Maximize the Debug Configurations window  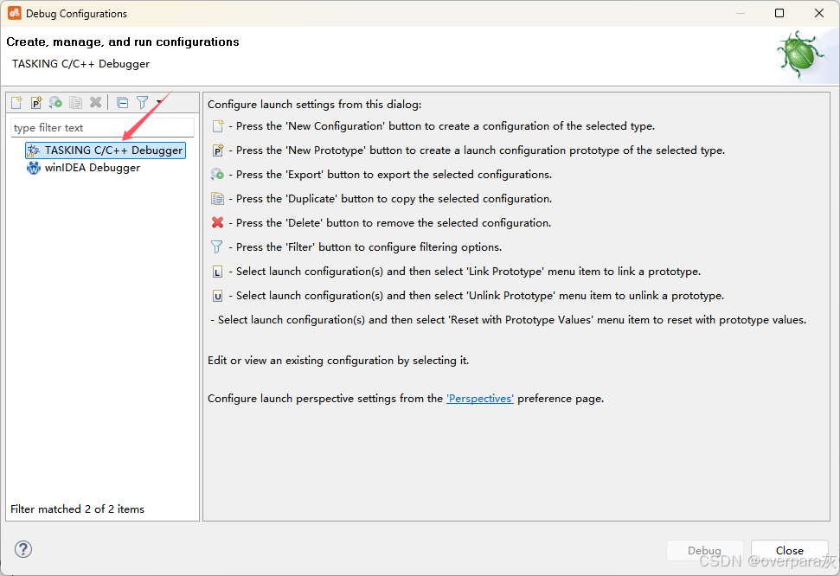click(x=779, y=13)
